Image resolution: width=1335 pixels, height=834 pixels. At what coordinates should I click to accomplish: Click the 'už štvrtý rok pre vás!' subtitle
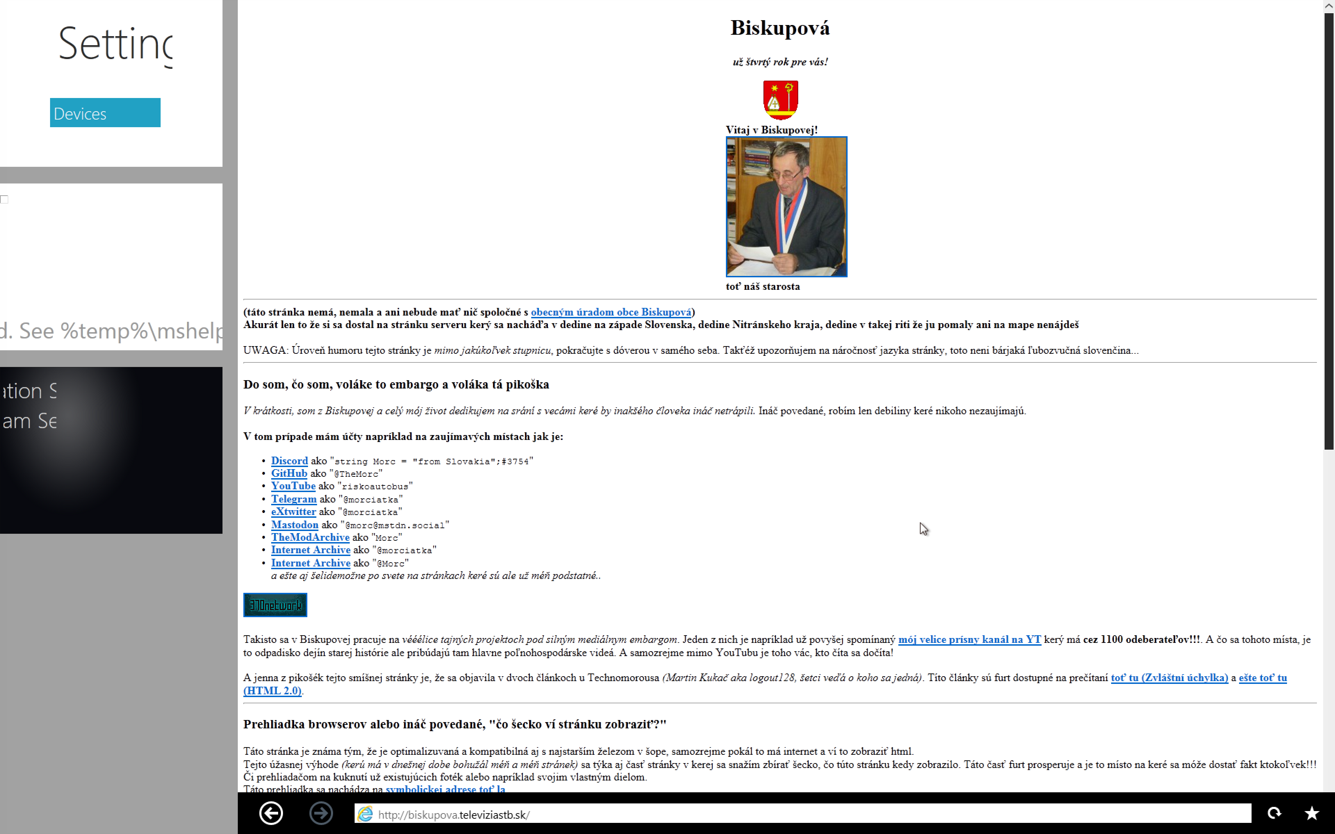[x=780, y=62]
